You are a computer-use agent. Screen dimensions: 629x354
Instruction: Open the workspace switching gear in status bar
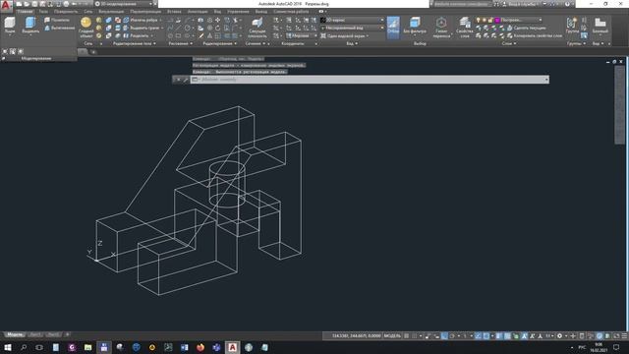point(559,336)
